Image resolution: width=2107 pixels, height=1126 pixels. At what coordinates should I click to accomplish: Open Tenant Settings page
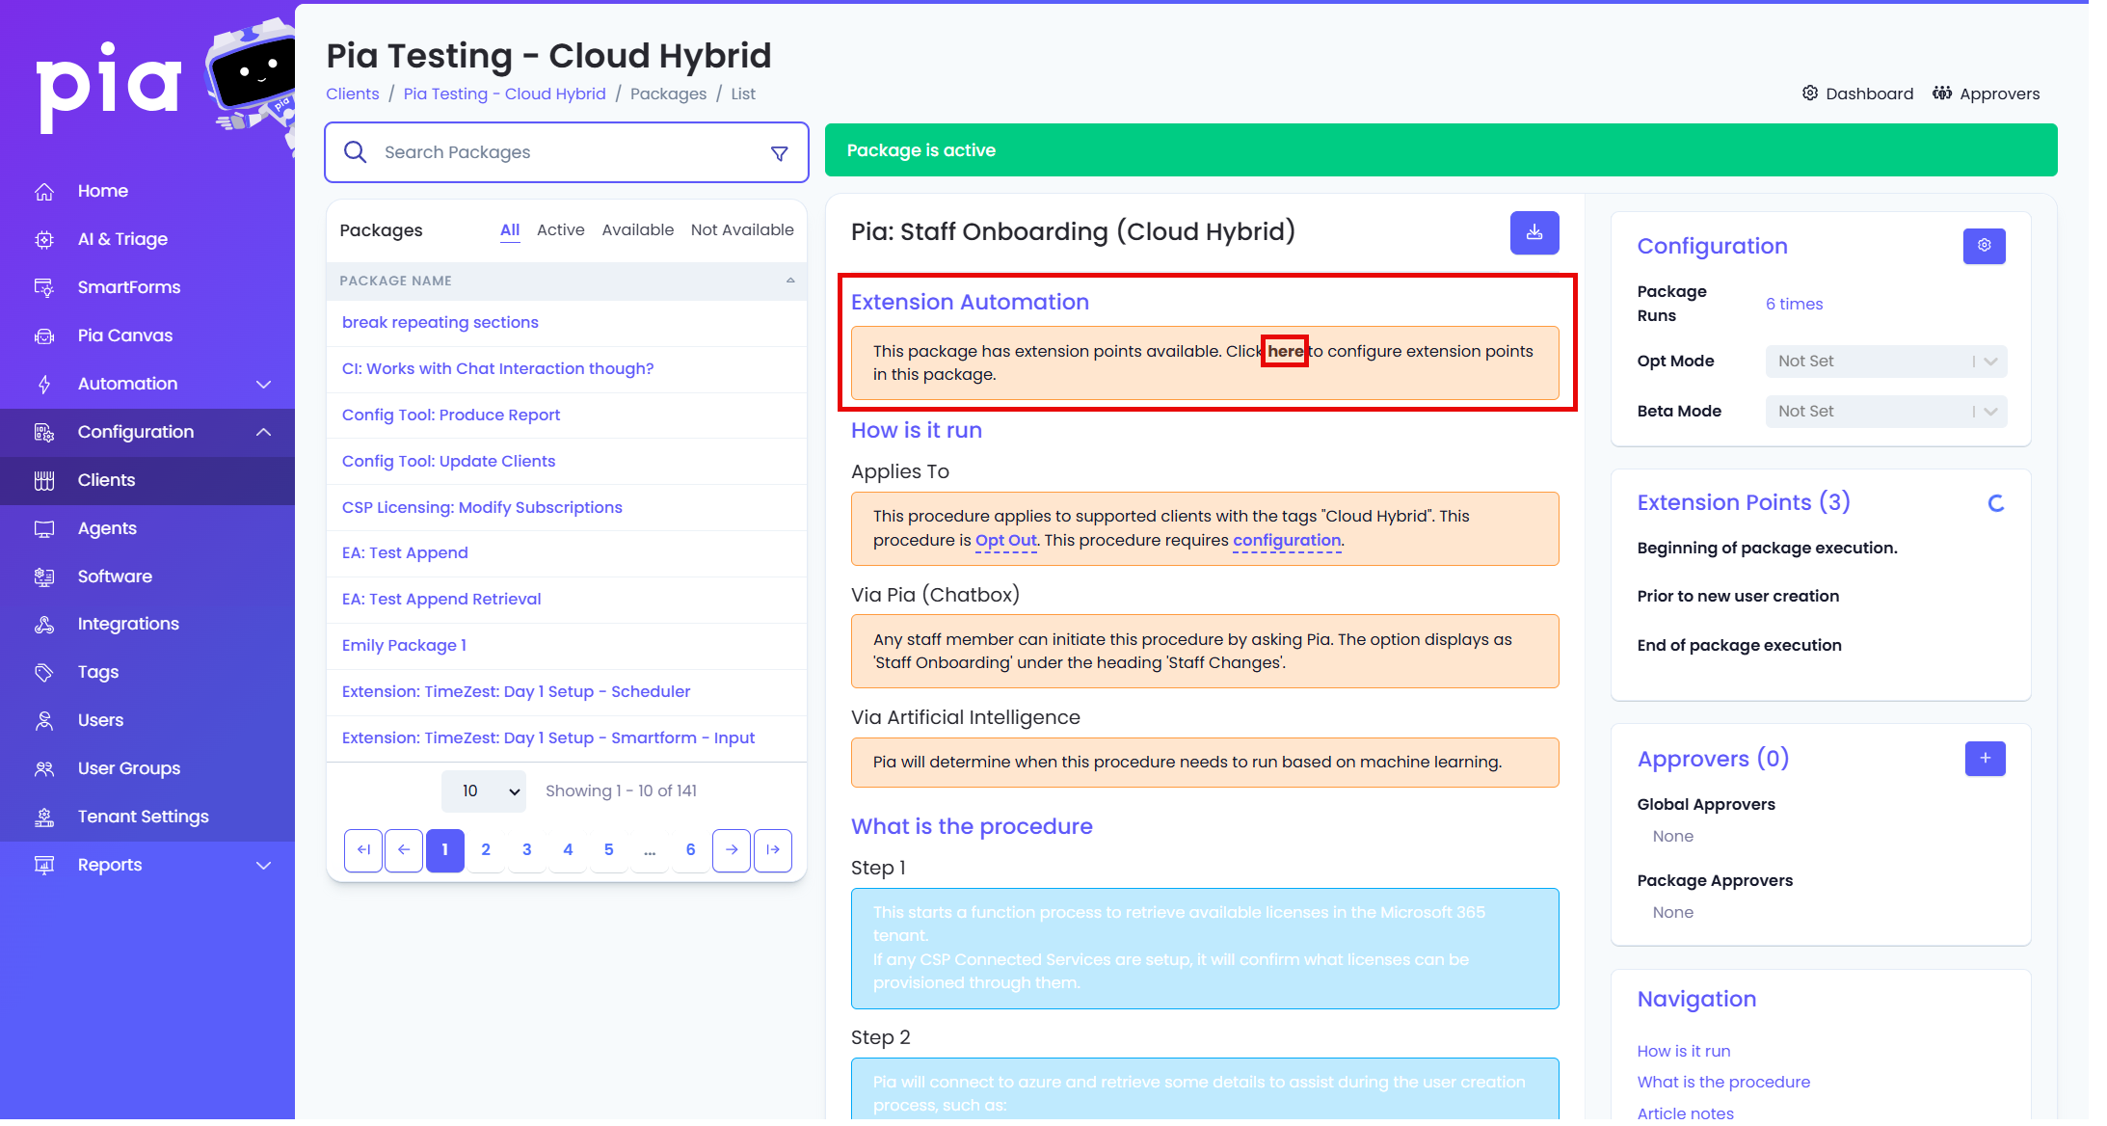[x=144, y=817]
